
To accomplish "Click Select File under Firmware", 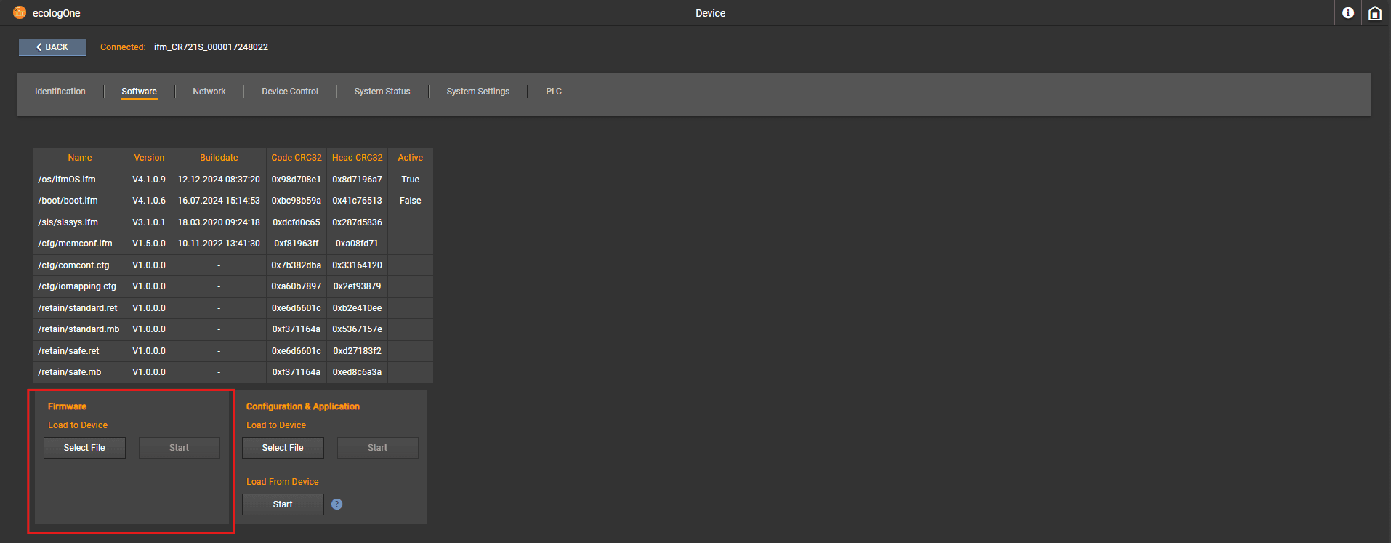I will point(84,448).
